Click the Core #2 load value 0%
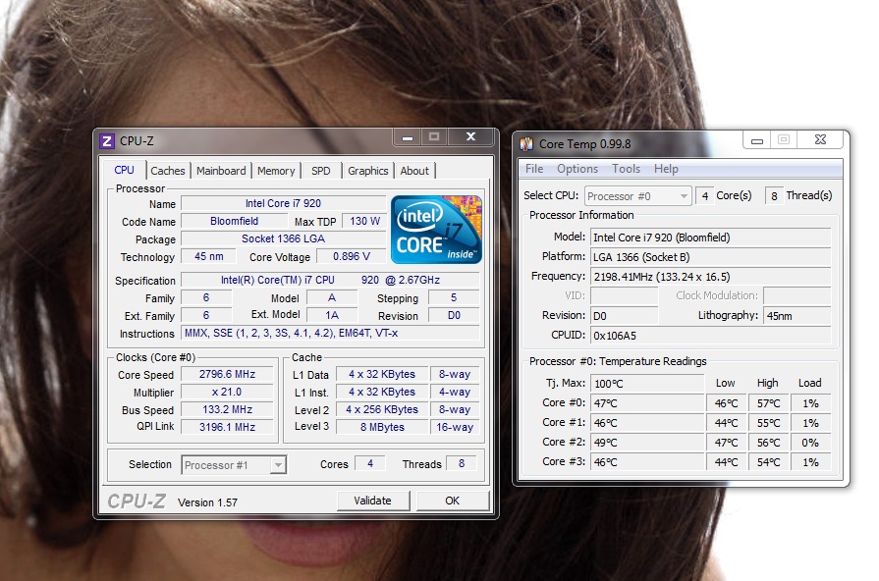This screenshot has width=879, height=581. (810, 443)
